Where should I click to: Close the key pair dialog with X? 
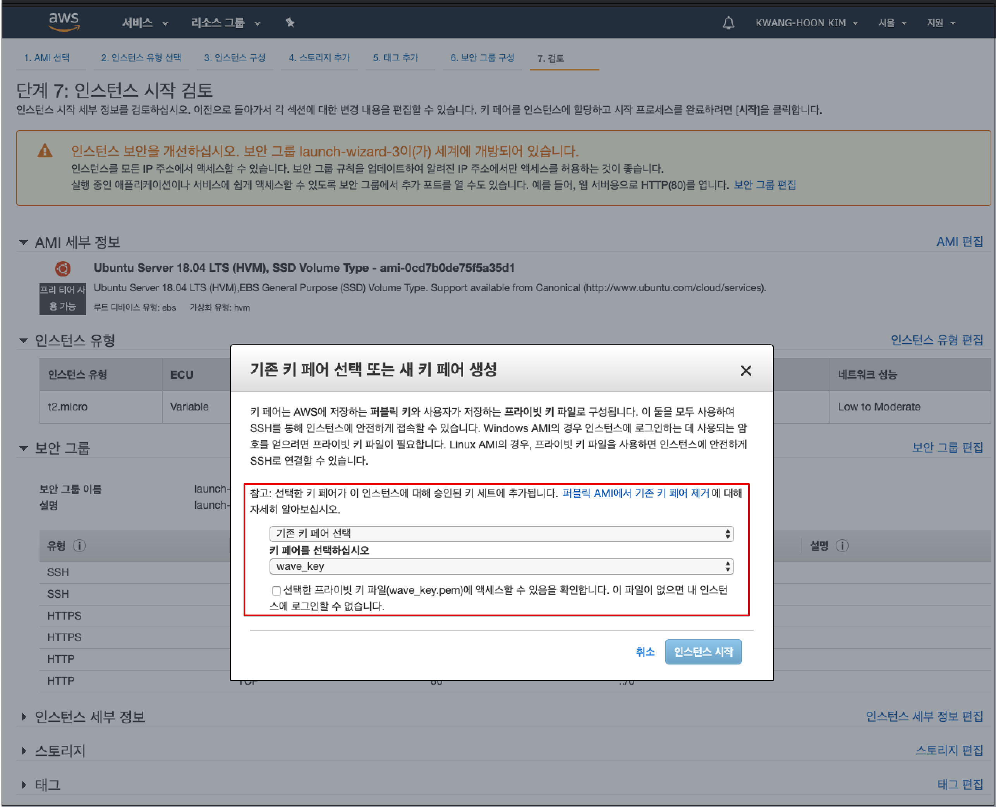pos(745,371)
